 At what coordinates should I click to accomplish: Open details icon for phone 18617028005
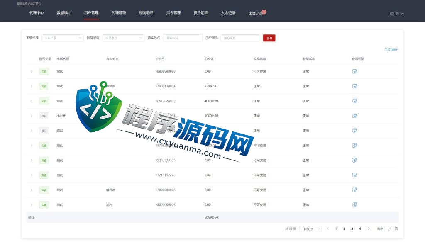[x=354, y=101]
